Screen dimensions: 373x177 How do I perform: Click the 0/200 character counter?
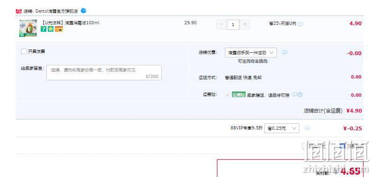[x=152, y=77]
